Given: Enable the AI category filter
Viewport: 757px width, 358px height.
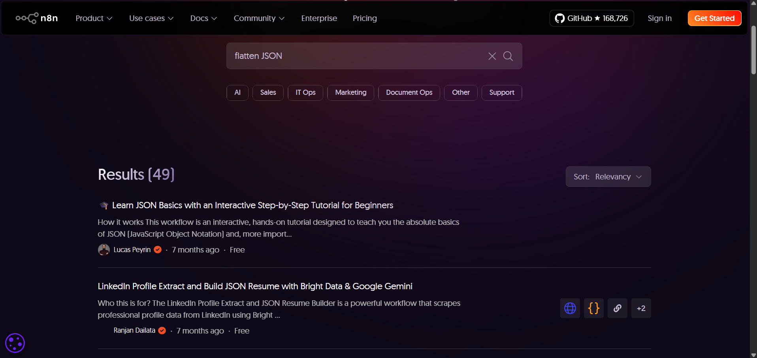Looking at the screenshot, I should tap(237, 92).
